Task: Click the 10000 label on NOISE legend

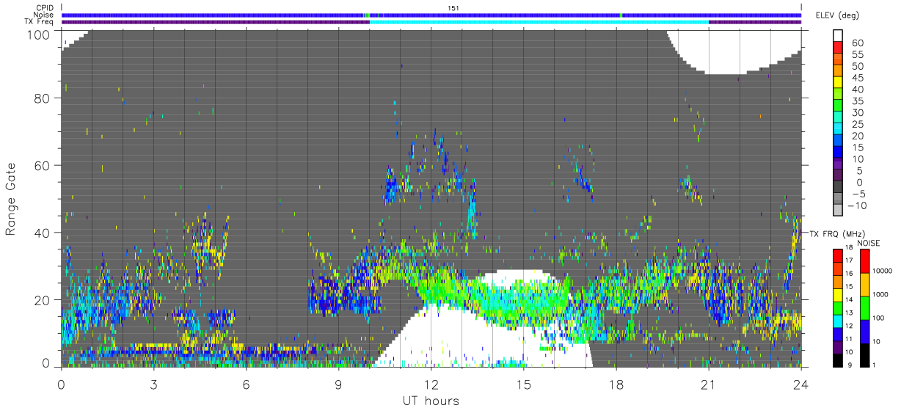Action: 883,272
